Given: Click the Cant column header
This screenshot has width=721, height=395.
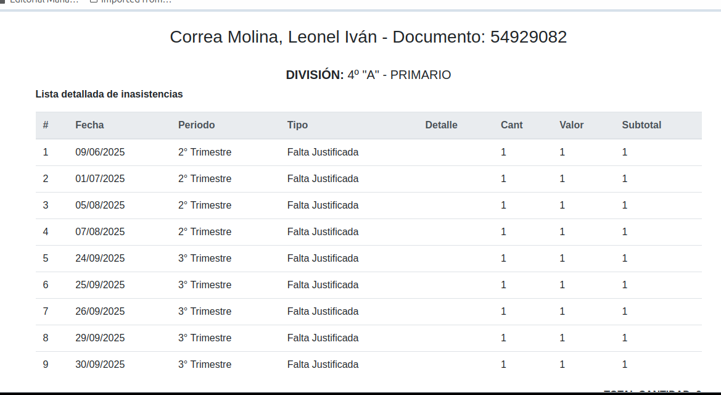Looking at the screenshot, I should (511, 125).
